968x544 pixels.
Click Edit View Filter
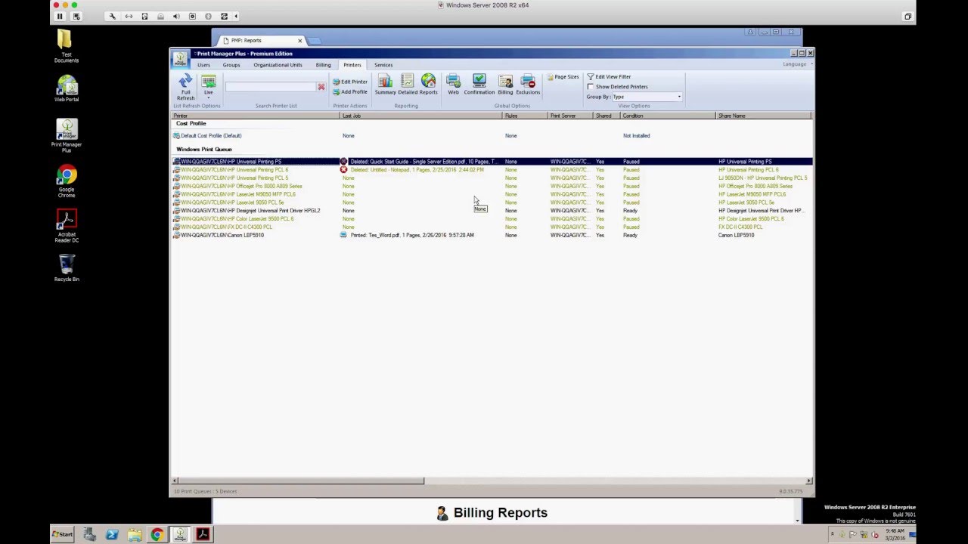click(x=609, y=76)
